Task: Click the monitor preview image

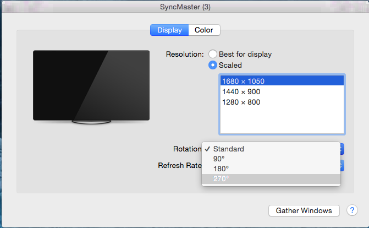Action: tap(91, 87)
